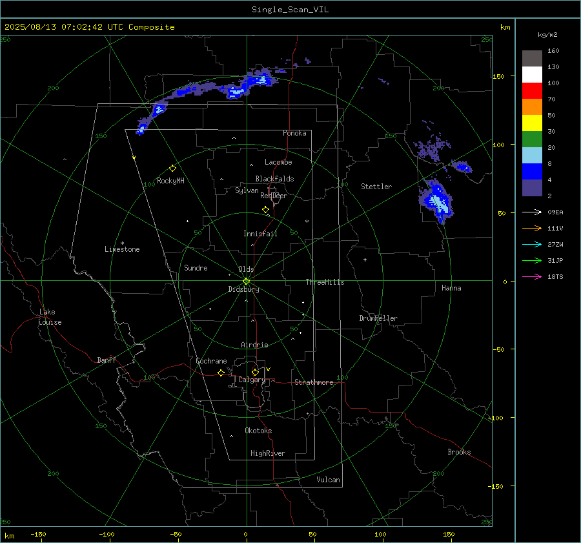Click the Blackfalds city label
The image size is (581, 543).
(x=274, y=179)
